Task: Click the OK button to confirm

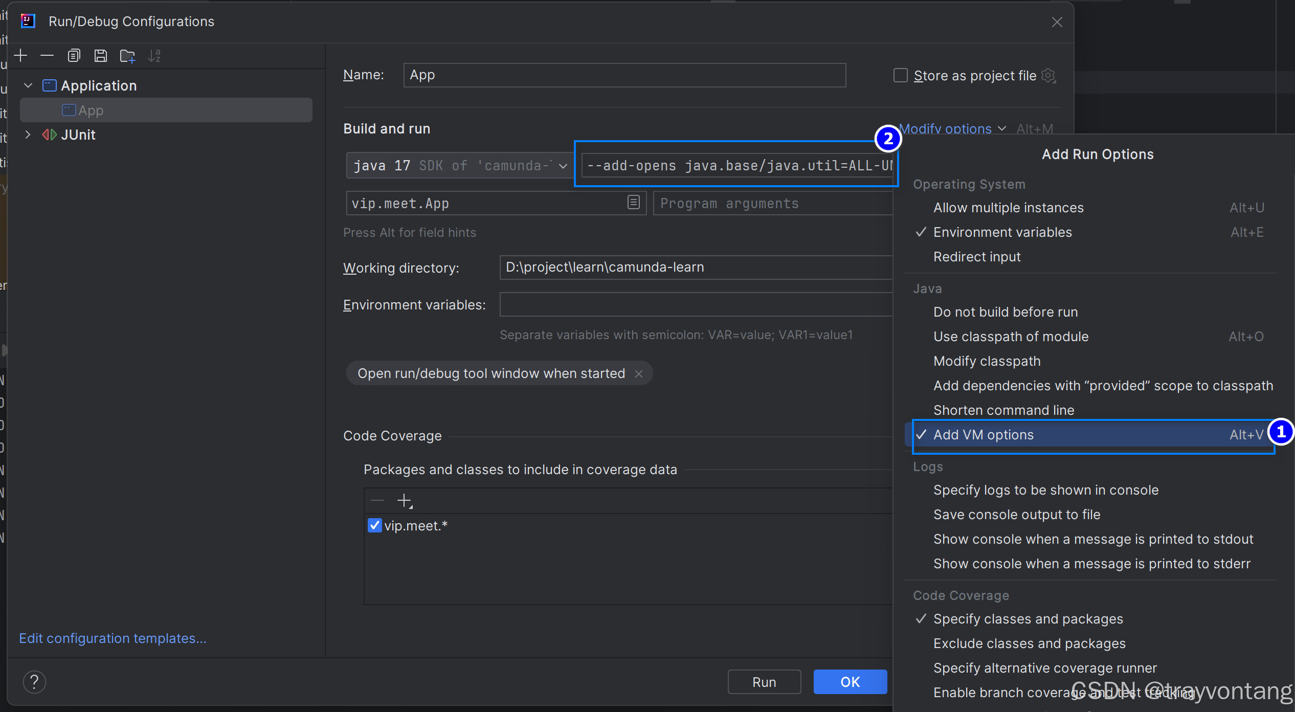Action: point(849,682)
